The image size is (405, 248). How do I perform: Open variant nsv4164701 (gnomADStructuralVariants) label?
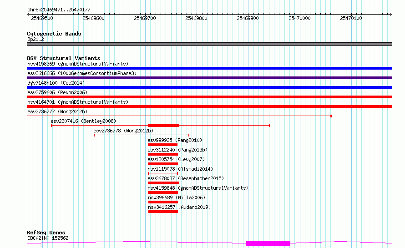(x=78, y=102)
